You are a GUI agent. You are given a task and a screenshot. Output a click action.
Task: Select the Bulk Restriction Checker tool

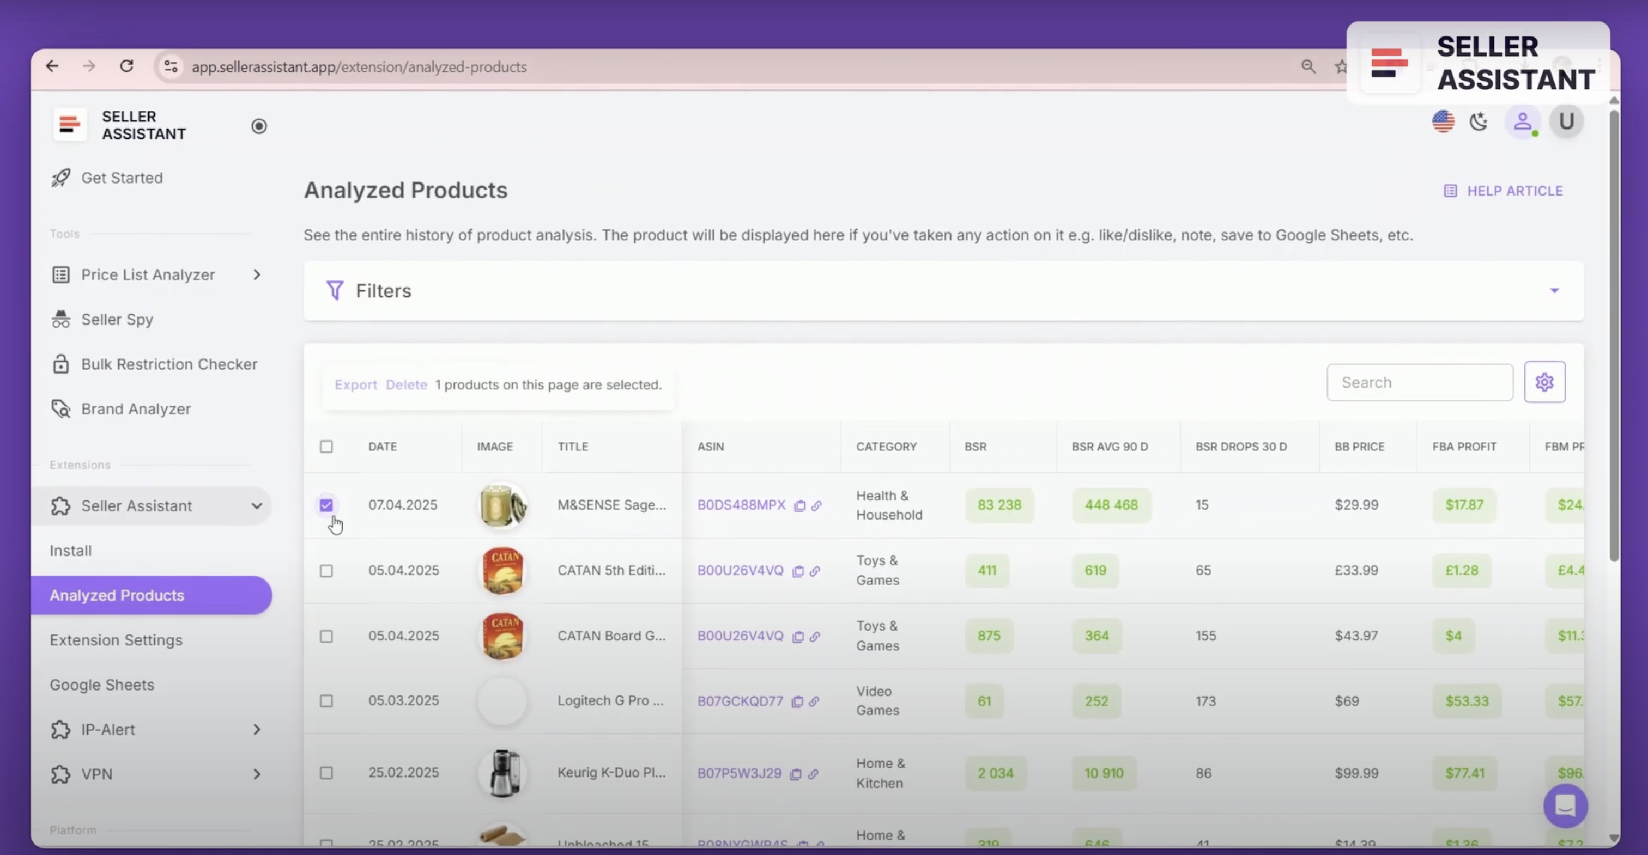point(169,364)
